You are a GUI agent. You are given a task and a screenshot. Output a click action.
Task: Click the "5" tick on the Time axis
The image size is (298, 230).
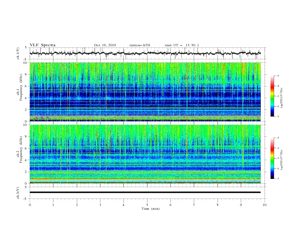147,205
